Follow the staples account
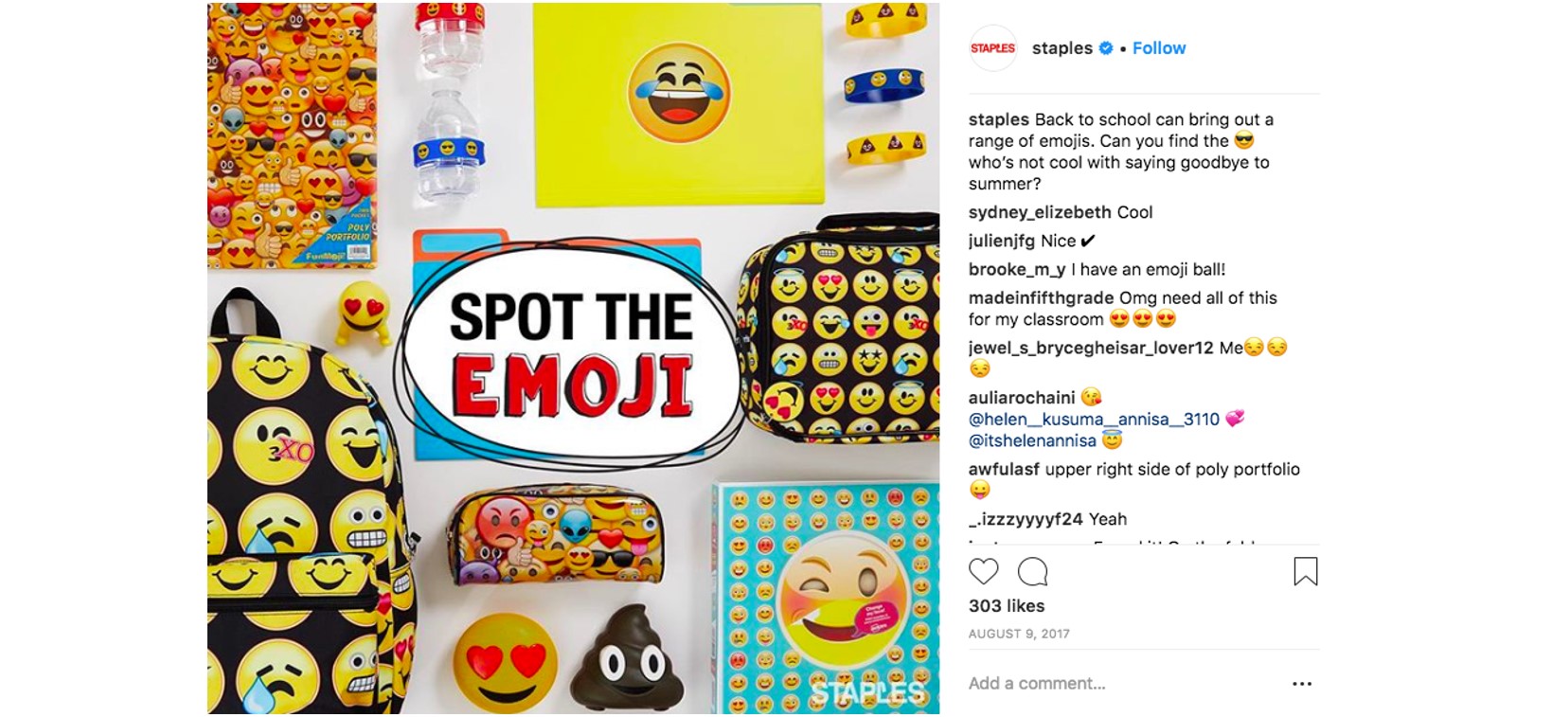The width and height of the screenshot is (1552, 717). pos(1159,48)
